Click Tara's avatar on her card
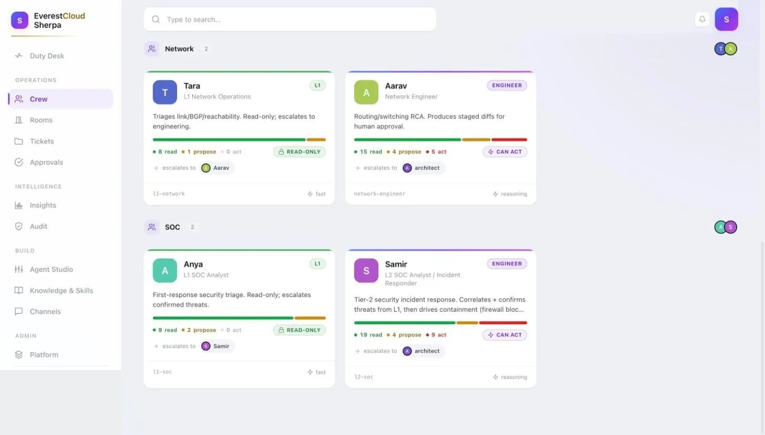This screenshot has width=765, height=435. coord(165,92)
